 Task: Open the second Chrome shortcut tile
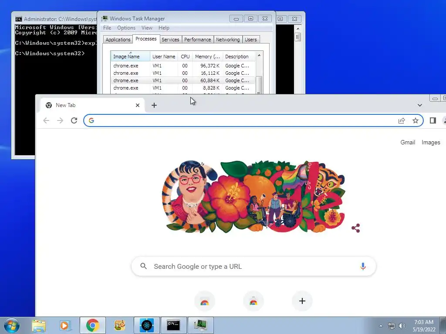click(x=253, y=301)
